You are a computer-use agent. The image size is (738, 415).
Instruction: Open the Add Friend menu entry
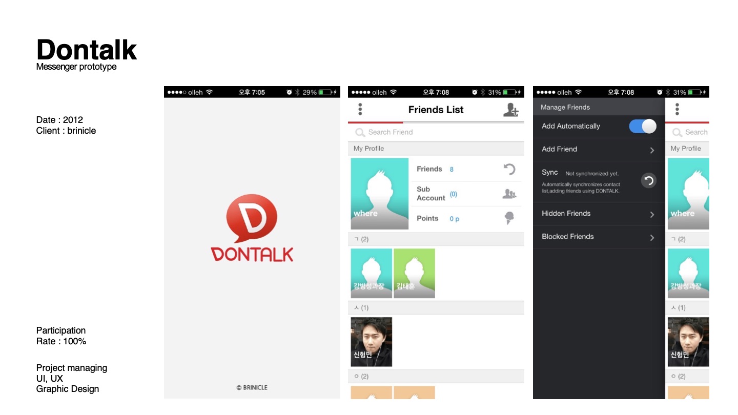[599, 150]
